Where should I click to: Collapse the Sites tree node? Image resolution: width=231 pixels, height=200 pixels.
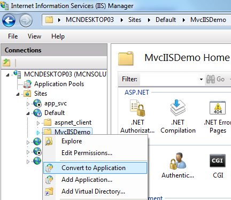click(18, 94)
